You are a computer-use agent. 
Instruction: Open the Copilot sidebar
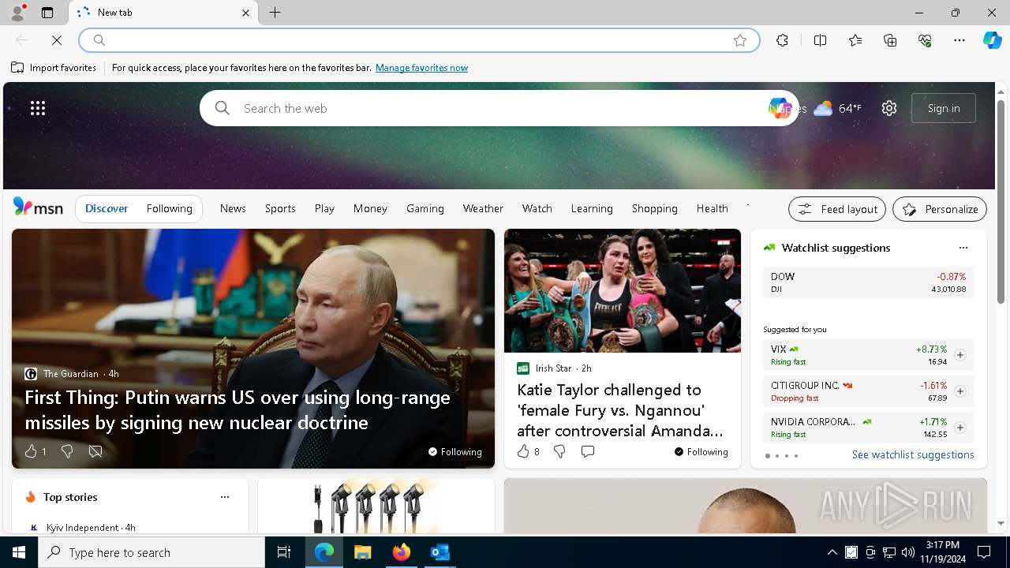click(992, 40)
